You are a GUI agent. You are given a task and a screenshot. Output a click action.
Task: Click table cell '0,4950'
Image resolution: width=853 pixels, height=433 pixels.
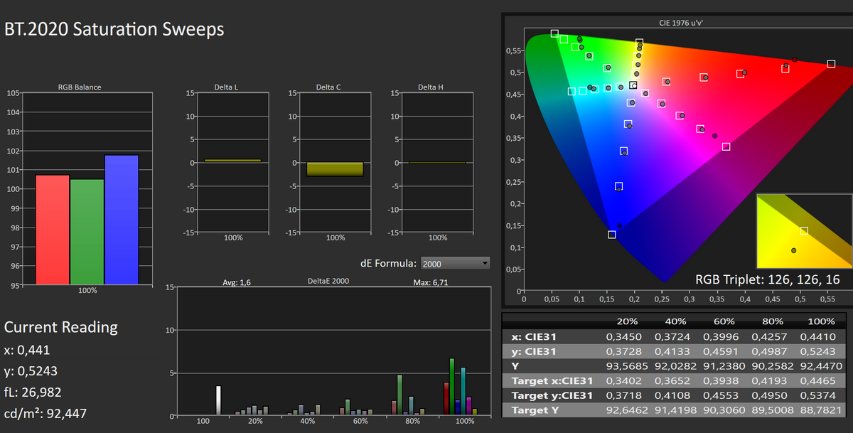pos(769,395)
